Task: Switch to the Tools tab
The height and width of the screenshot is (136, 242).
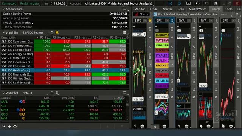Action: 228,9
